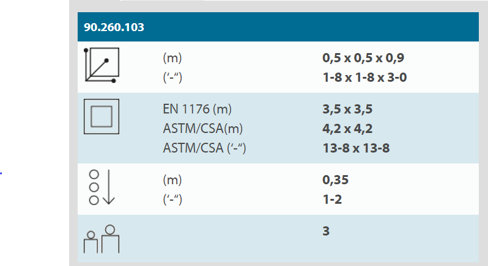Click the fall height value 0,35
Image resolution: width=488 pixels, height=266 pixels.
point(335,181)
